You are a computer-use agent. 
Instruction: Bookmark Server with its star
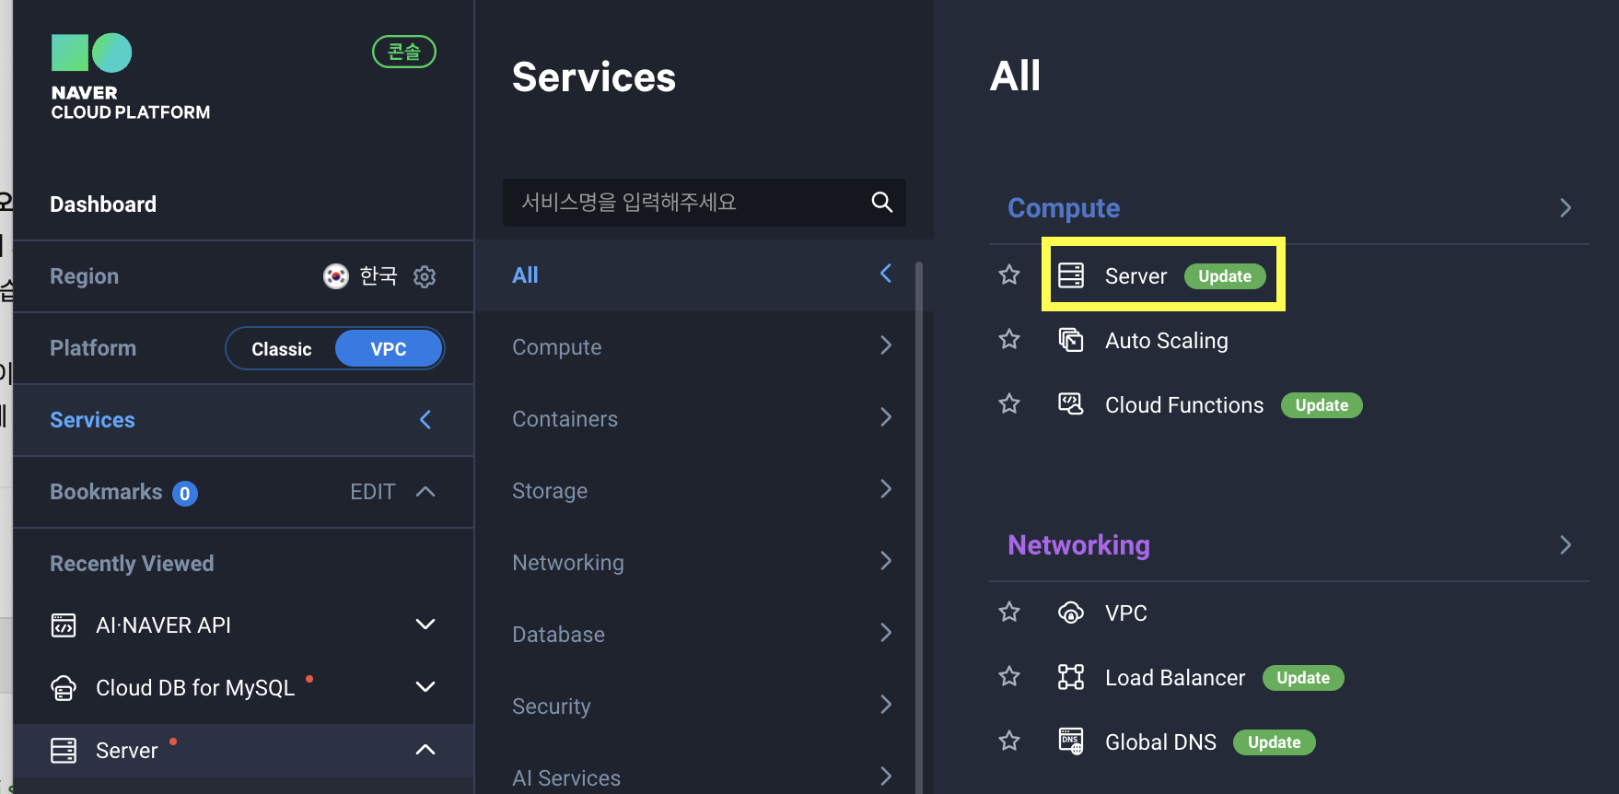1009,275
